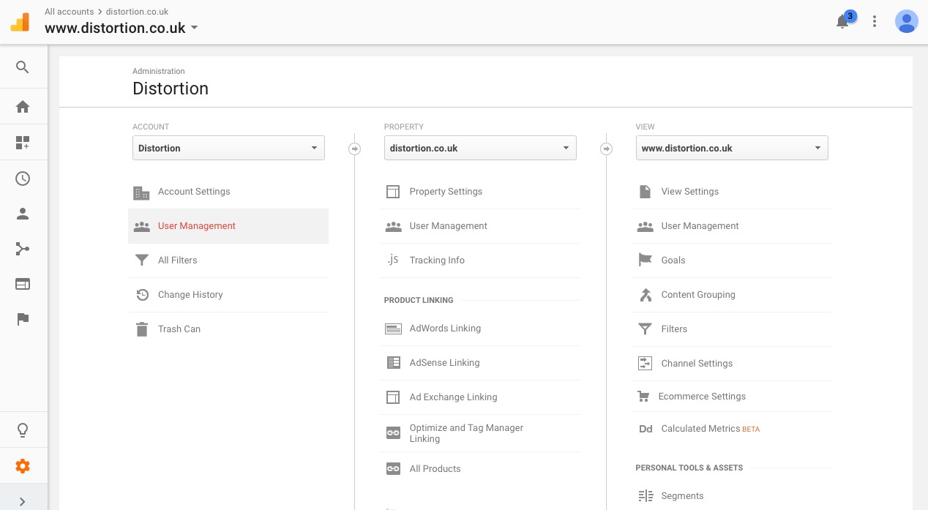Open the three-dot more options menu
The width and height of the screenshot is (928, 510).
click(x=875, y=22)
